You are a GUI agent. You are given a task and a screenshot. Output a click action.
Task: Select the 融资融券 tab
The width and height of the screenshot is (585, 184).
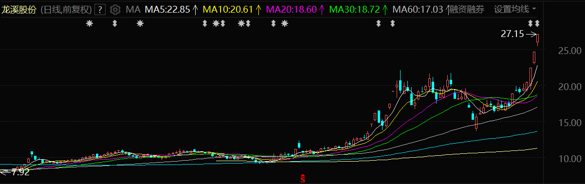466,9
